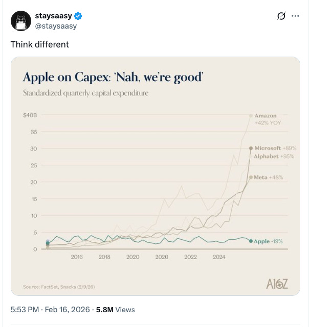Click the blue verified badge

coord(78,16)
